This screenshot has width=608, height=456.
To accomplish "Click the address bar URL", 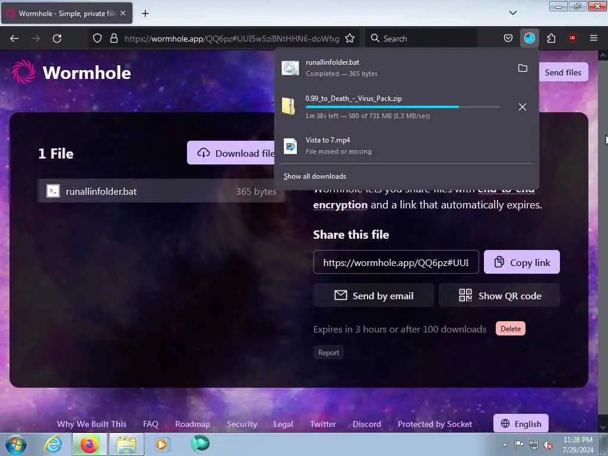I will [x=232, y=39].
